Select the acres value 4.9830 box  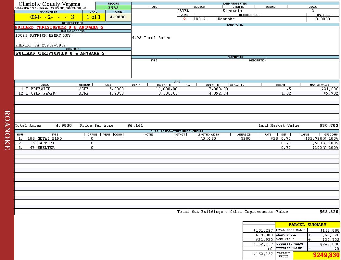pyautogui.click(x=118, y=17)
